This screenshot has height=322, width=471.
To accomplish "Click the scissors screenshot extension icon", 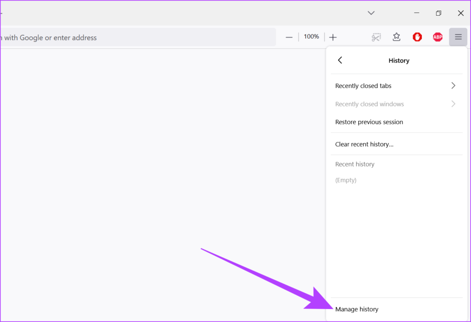I will click(x=376, y=37).
